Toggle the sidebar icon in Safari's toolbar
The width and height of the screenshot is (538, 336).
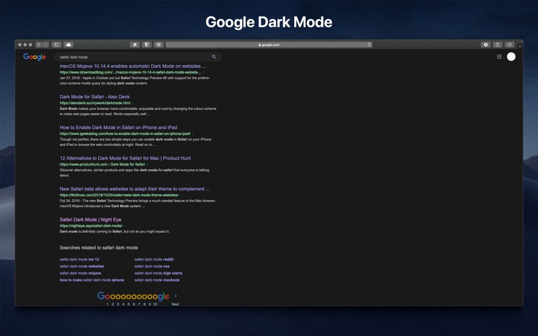click(x=57, y=45)
